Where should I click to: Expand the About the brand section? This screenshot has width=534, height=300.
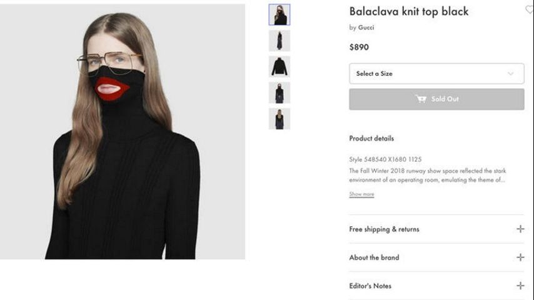click(436, 257)
